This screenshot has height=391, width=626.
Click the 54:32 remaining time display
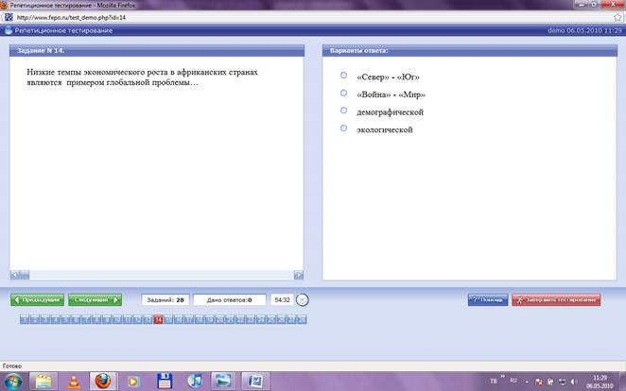point(282,299)
